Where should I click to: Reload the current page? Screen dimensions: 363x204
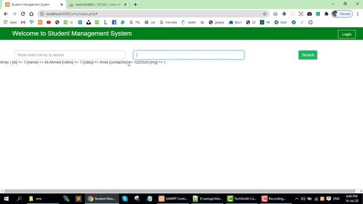23,14
